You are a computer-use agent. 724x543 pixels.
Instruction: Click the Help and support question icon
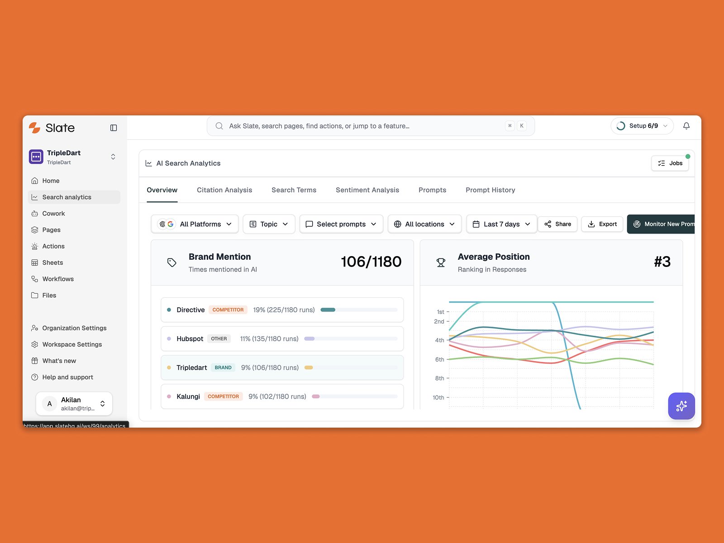pos(35,377)
